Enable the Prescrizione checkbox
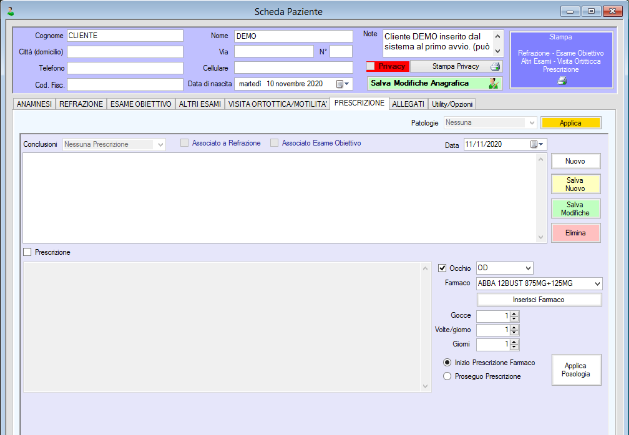Screen dimensions: 629x435 click(x=27, y=252)
